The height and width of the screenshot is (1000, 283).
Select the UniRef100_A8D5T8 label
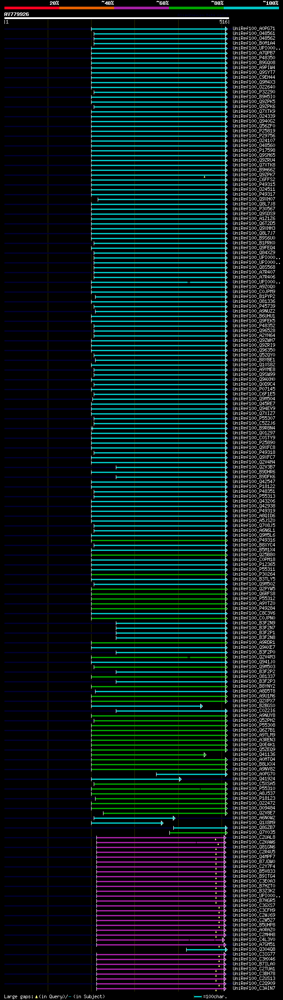coord(254,691)
